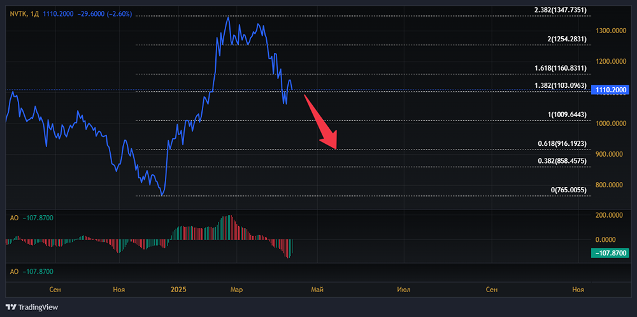Click the Июл label on time axis
Screen dimensions: 637x317
tap(403, 290)
